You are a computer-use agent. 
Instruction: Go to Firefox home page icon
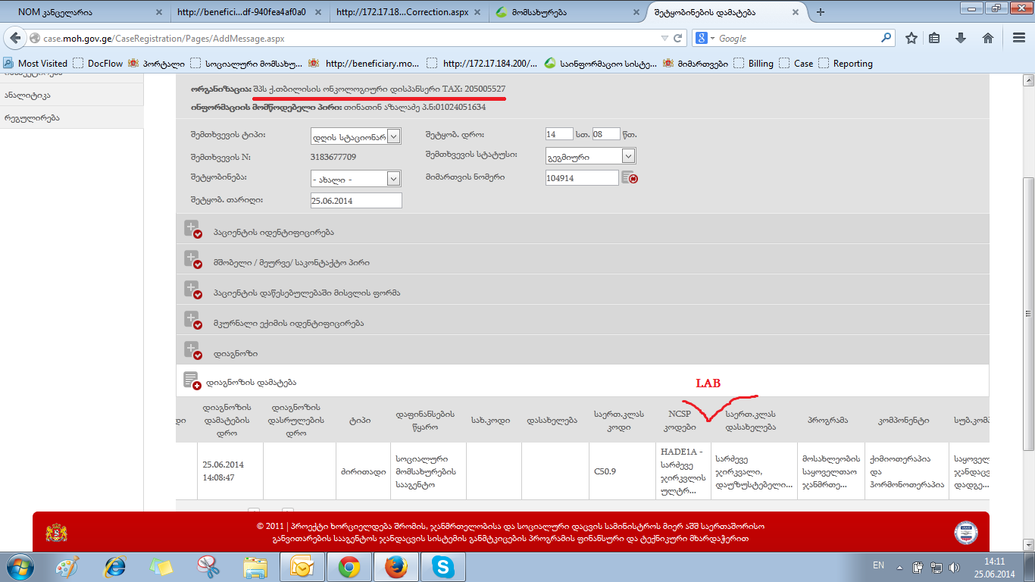(x=987, y=38)
